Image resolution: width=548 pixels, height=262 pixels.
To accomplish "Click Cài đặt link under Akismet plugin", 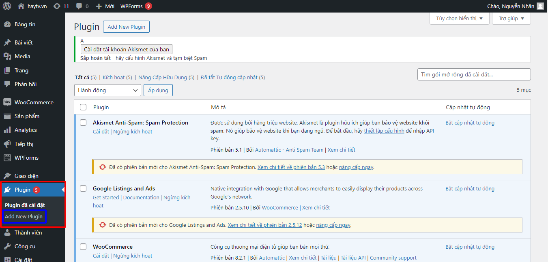I will click(x=101, y=131).
